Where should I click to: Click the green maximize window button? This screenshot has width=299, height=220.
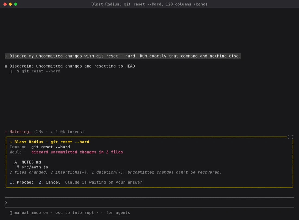pos(16,4)
